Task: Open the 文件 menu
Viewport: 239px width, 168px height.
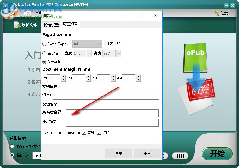Action: click(x=13, y=13)
